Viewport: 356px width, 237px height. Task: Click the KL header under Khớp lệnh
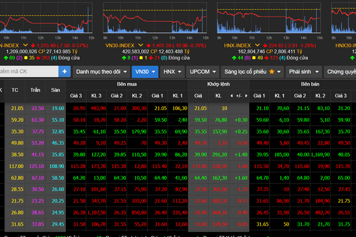point(218,95)
